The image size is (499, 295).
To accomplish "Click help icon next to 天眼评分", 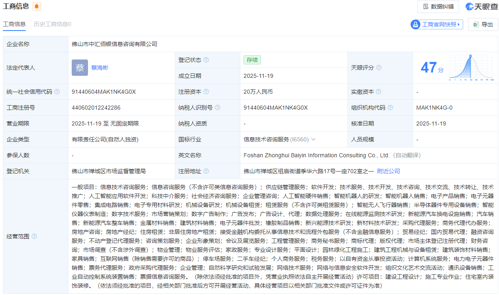I will coord(379,68).
